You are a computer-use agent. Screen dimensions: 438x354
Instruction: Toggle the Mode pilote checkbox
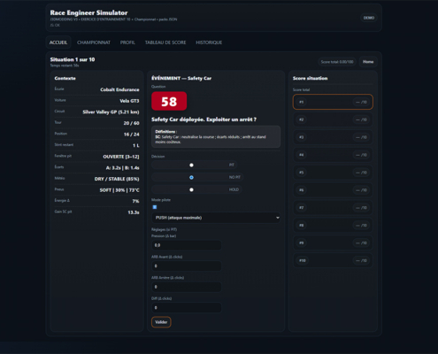coord(155,207)
